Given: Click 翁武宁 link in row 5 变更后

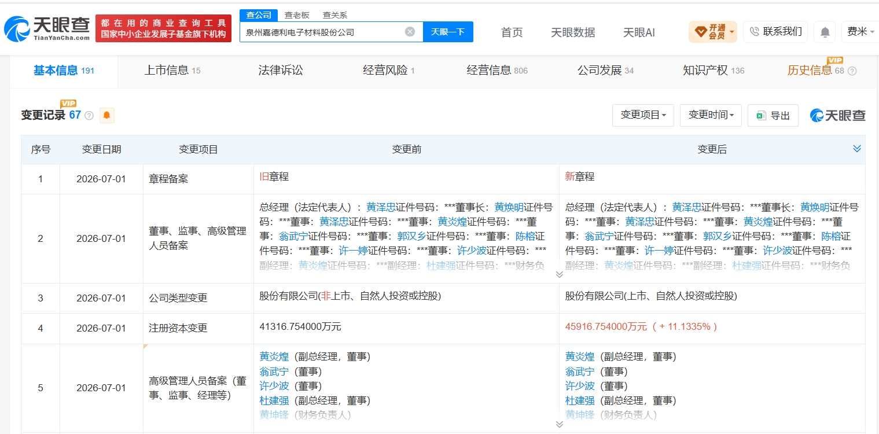Looking at the screenshot, I should (580, 372).
